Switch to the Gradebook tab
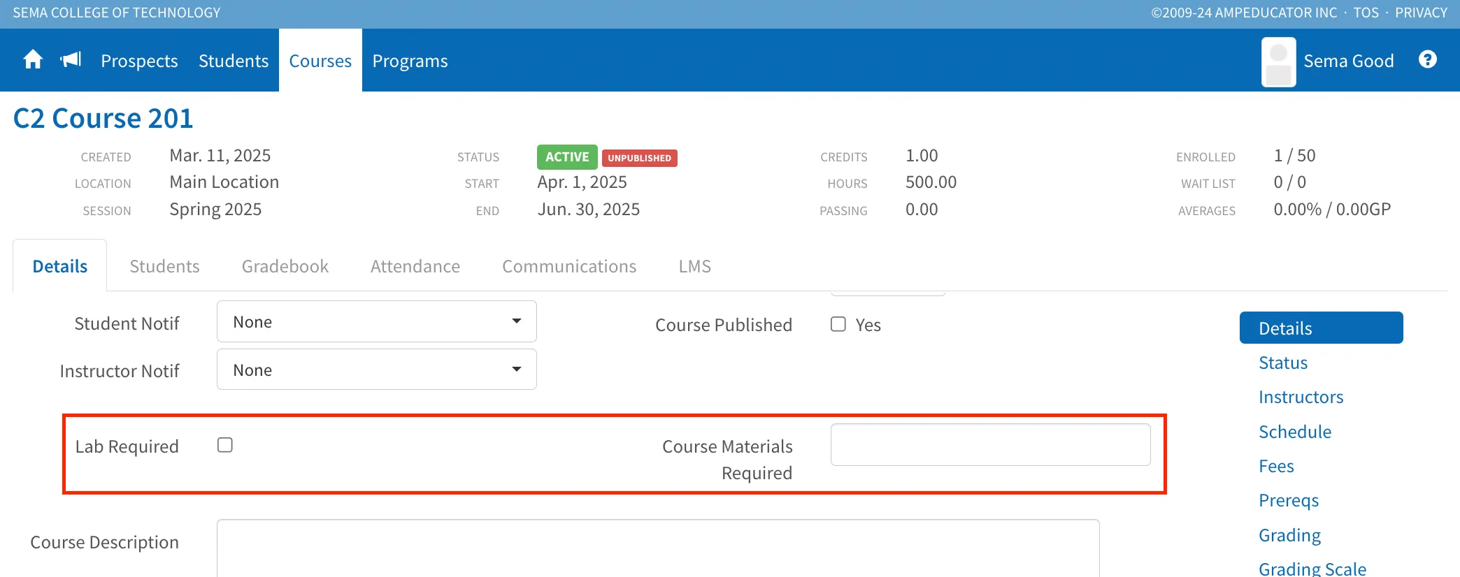 (x=285, y=266)
